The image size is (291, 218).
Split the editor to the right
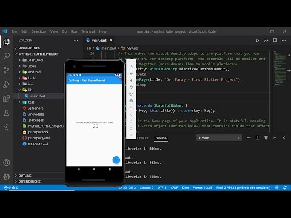275,40
